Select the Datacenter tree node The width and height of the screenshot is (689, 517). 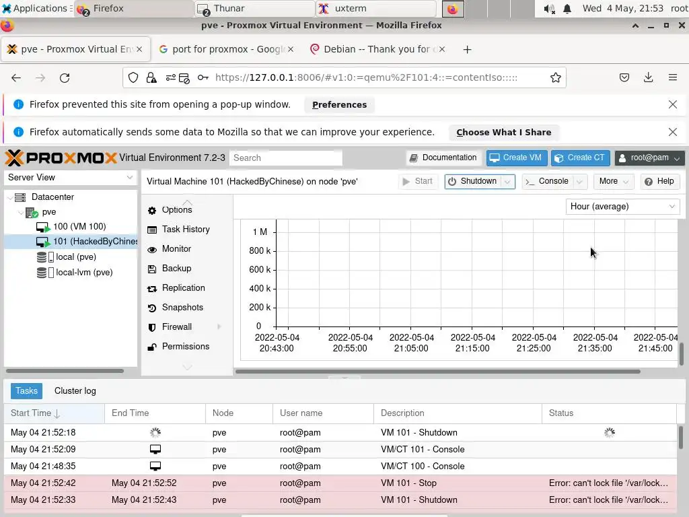pyautogui.click(x=52, y=197)
